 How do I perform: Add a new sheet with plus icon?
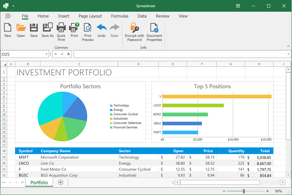[61, 182]
